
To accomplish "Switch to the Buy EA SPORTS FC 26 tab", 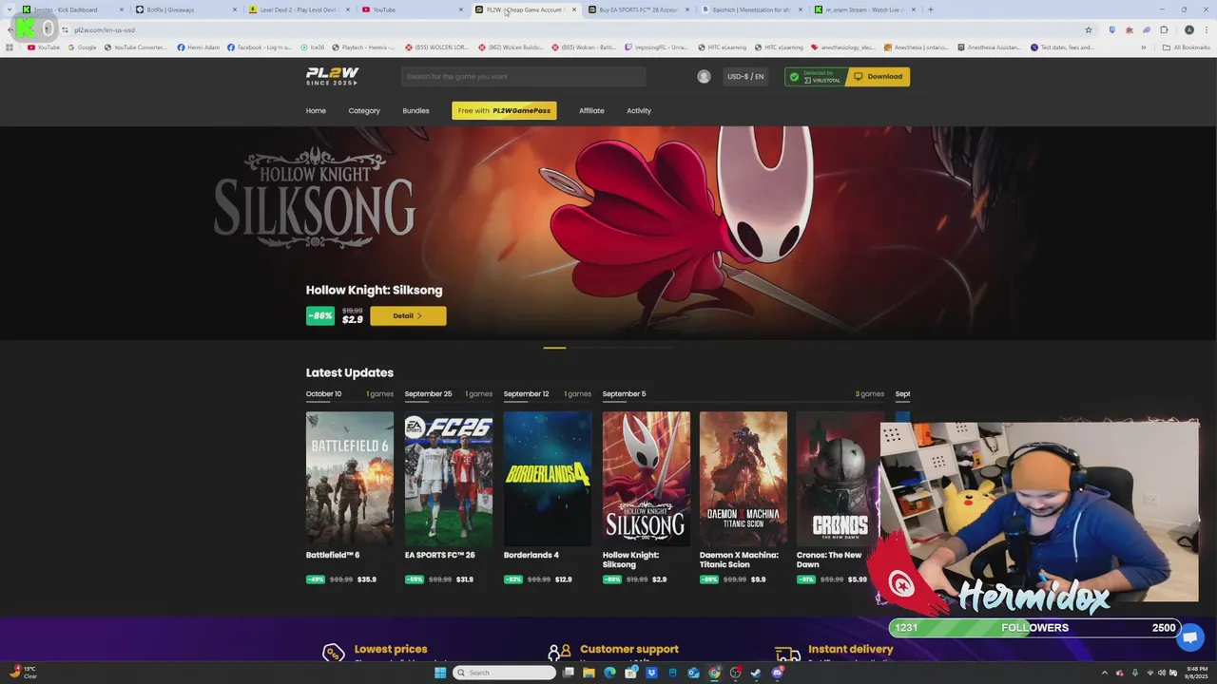I will [638, 9].
